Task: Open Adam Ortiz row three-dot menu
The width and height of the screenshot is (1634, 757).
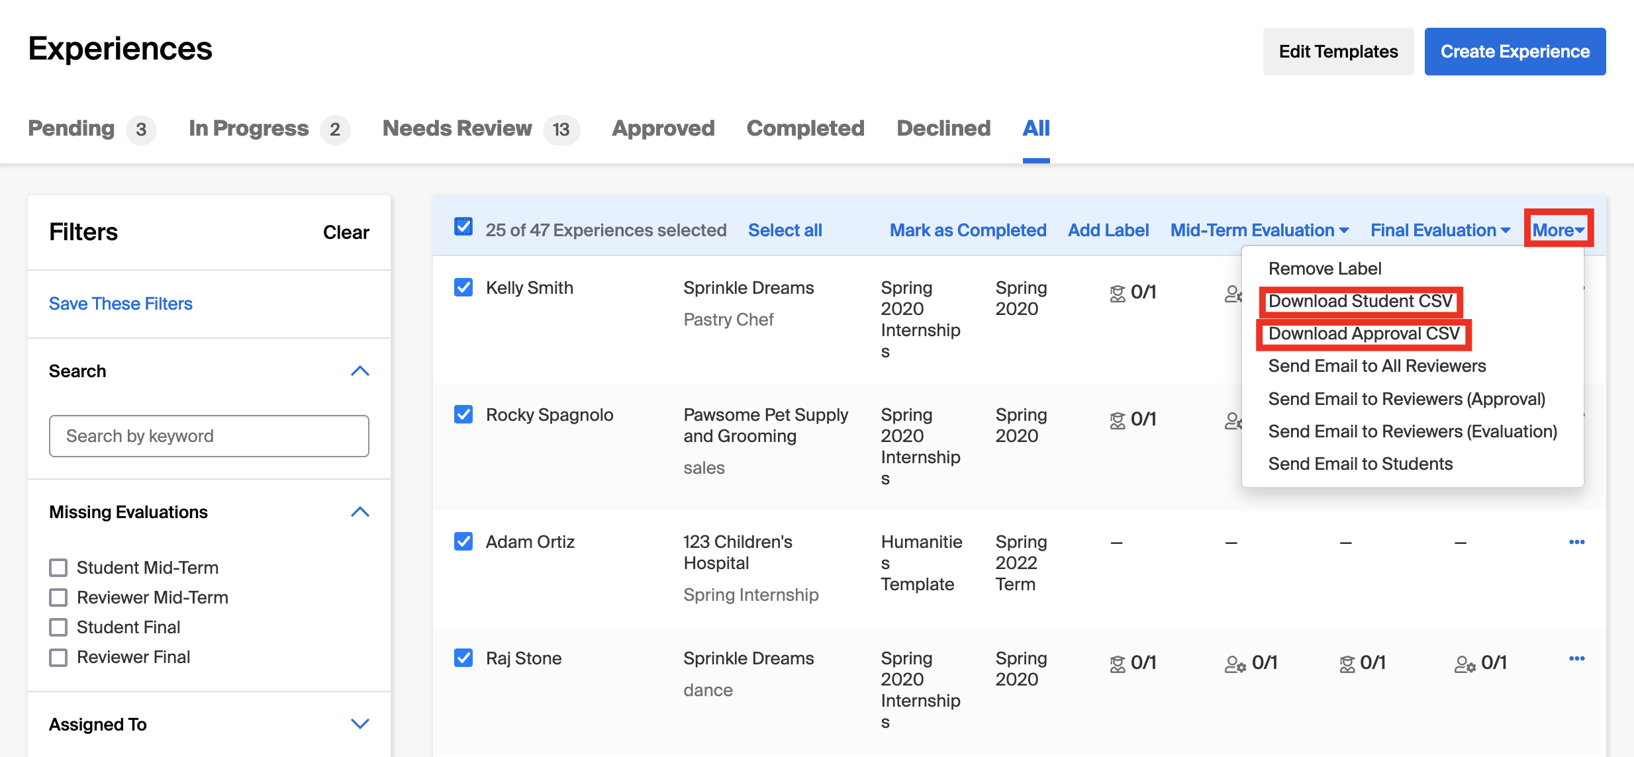Action: point(1576,542)
